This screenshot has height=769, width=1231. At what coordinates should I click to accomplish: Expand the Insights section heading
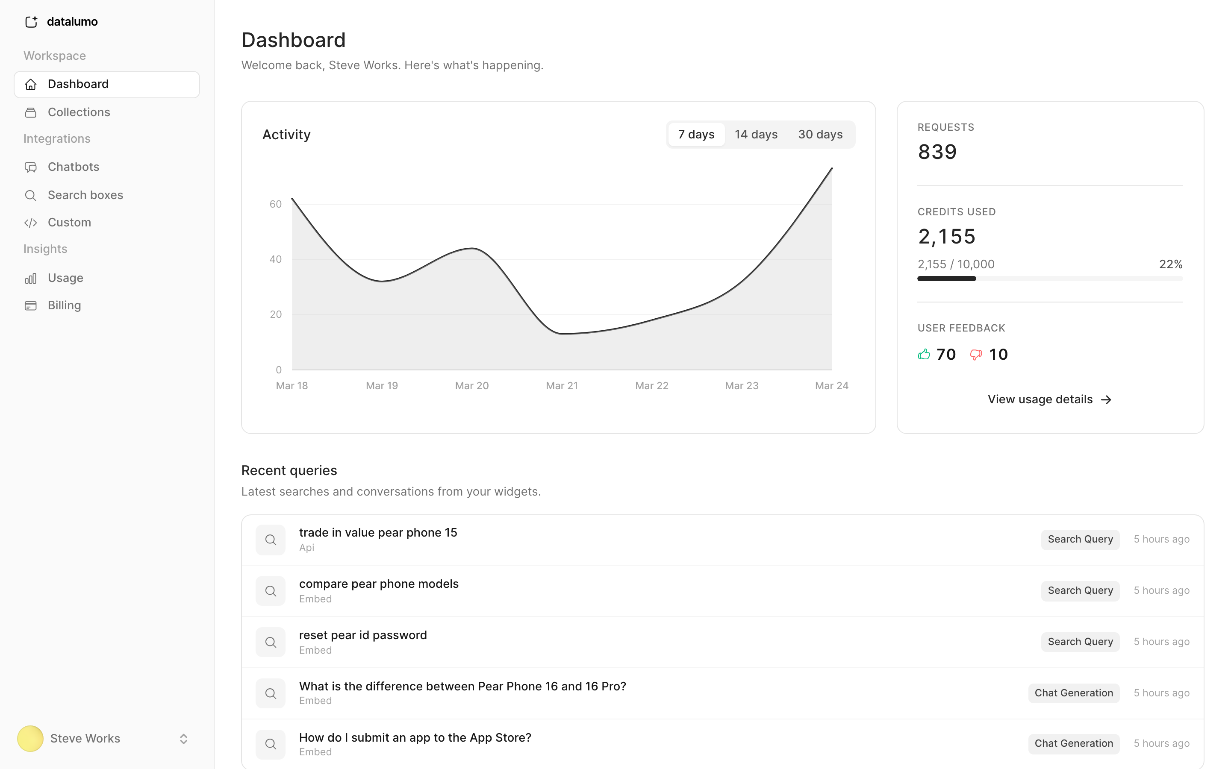(x=45, y=249)
